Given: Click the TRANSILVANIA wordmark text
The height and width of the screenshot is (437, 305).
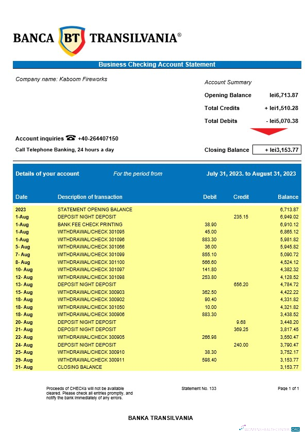Looking at the screenshot, I should (x=133, y=38).
